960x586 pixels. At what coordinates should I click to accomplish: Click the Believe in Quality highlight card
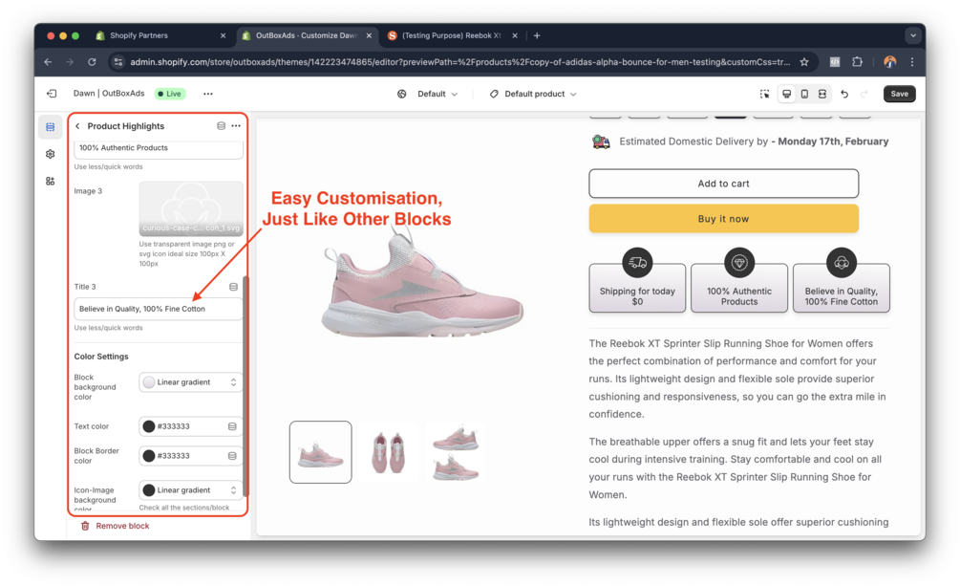point(842,288)
